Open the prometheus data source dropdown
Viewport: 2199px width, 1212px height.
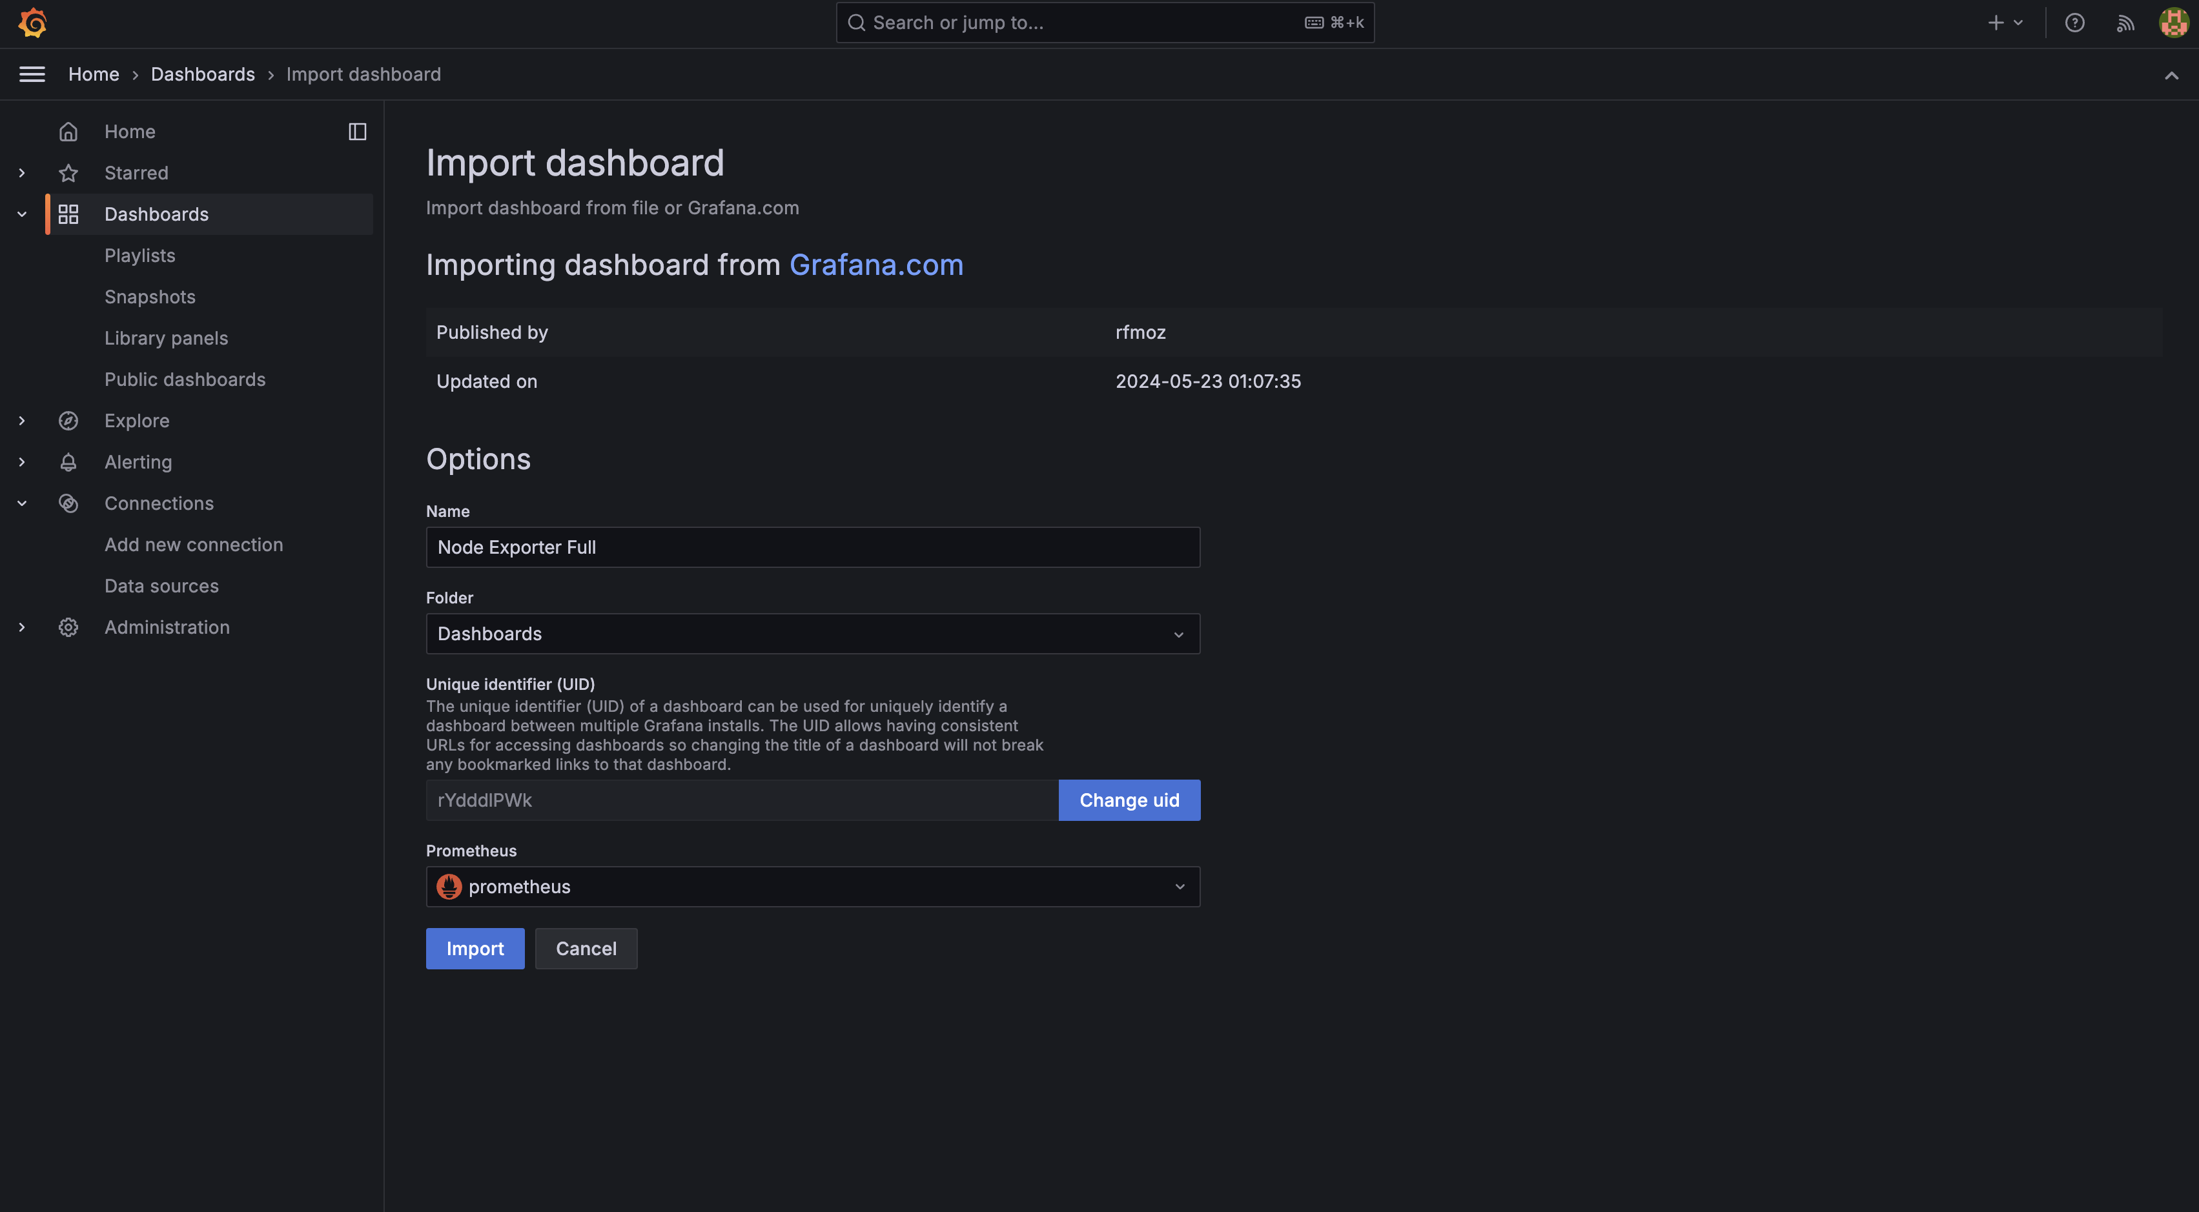point(812,887)
